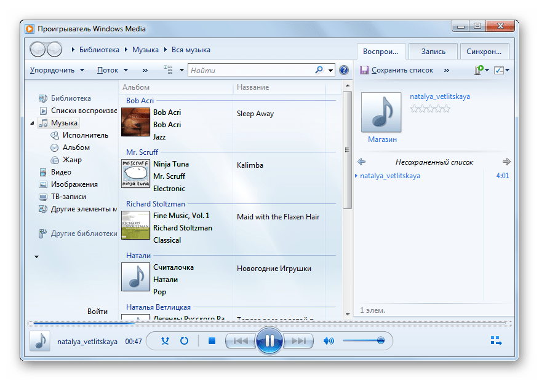Click the natalya_vetlitskaya title link at top right
Viewport: 539px width, 381px height.
(440, 96)
